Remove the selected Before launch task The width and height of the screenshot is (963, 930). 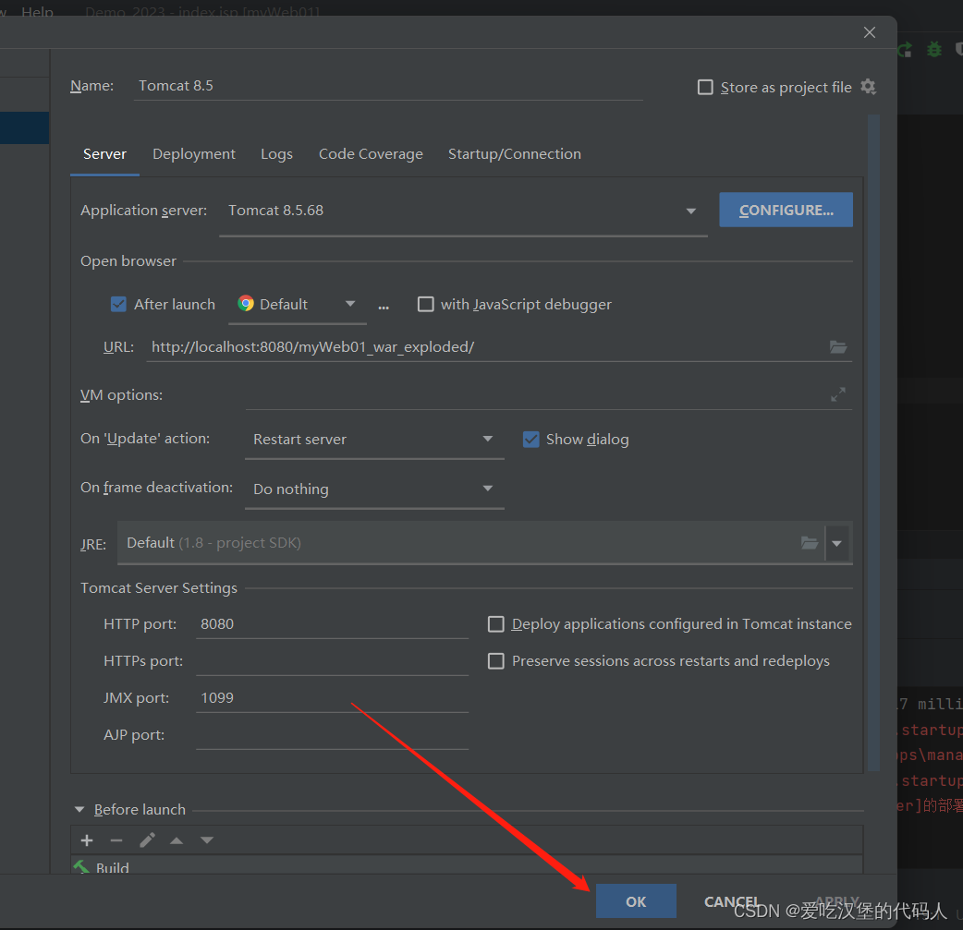click(116, 839)
